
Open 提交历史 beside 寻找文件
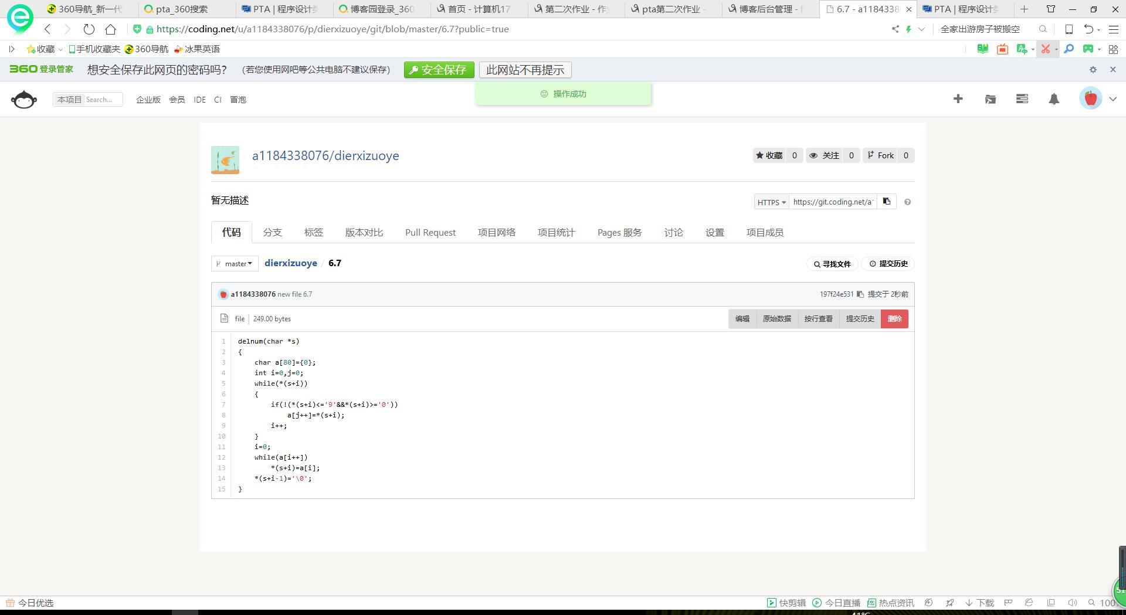point(888,264)
